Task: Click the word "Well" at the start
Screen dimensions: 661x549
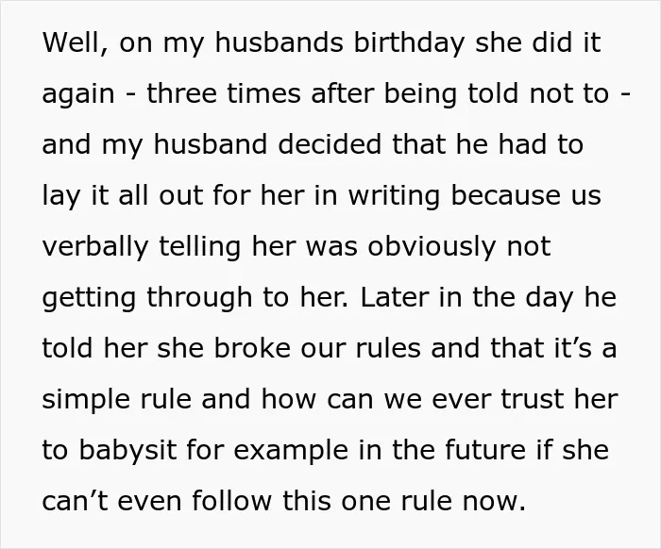Action: point(72,42)
